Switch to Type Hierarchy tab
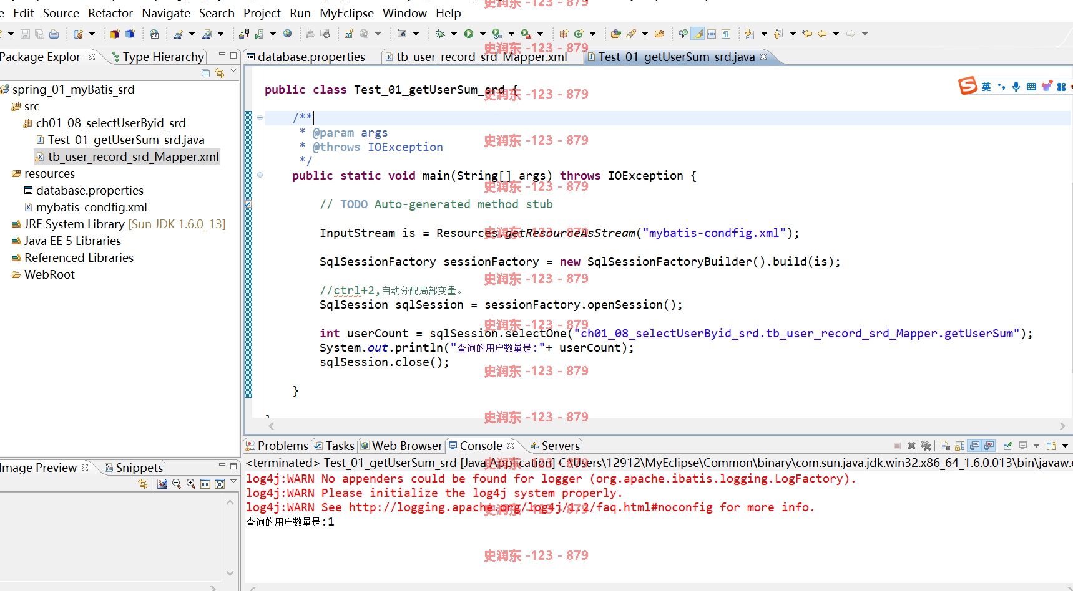The height and width of the screenshot is (591, 1073). click(x=158, y=57)
